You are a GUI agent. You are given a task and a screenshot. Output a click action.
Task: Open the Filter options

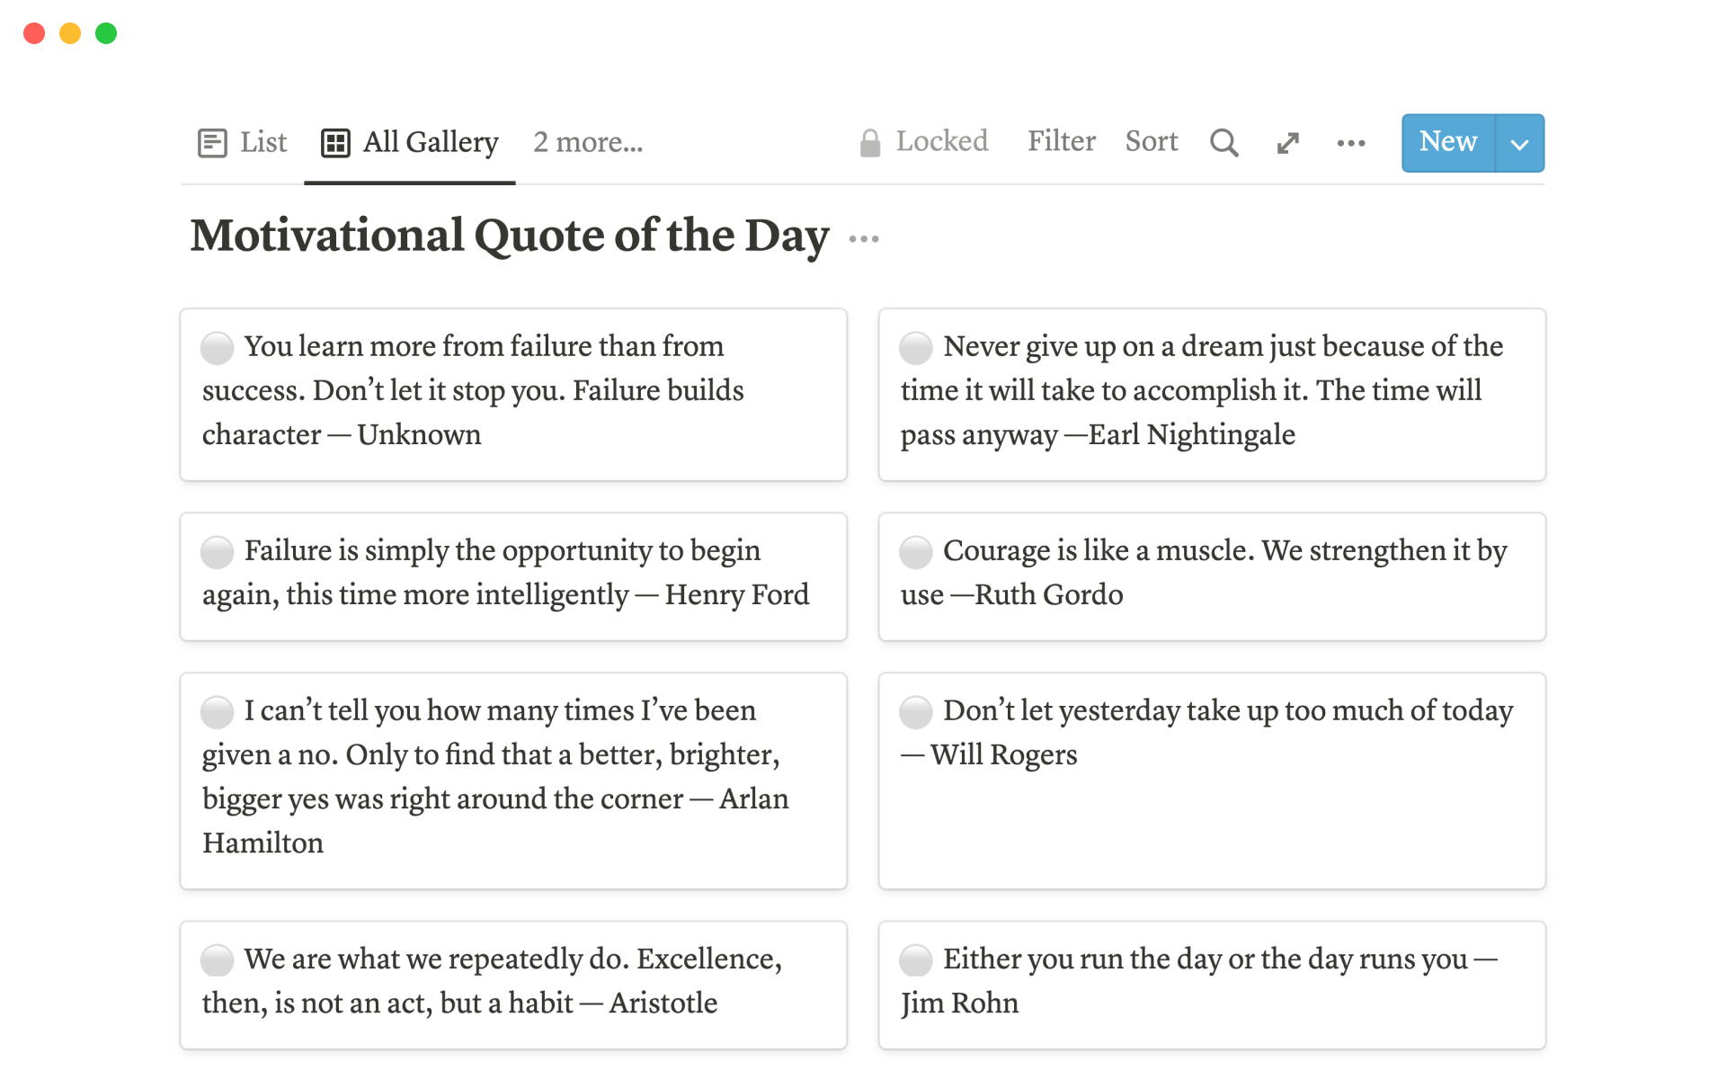1061,141
